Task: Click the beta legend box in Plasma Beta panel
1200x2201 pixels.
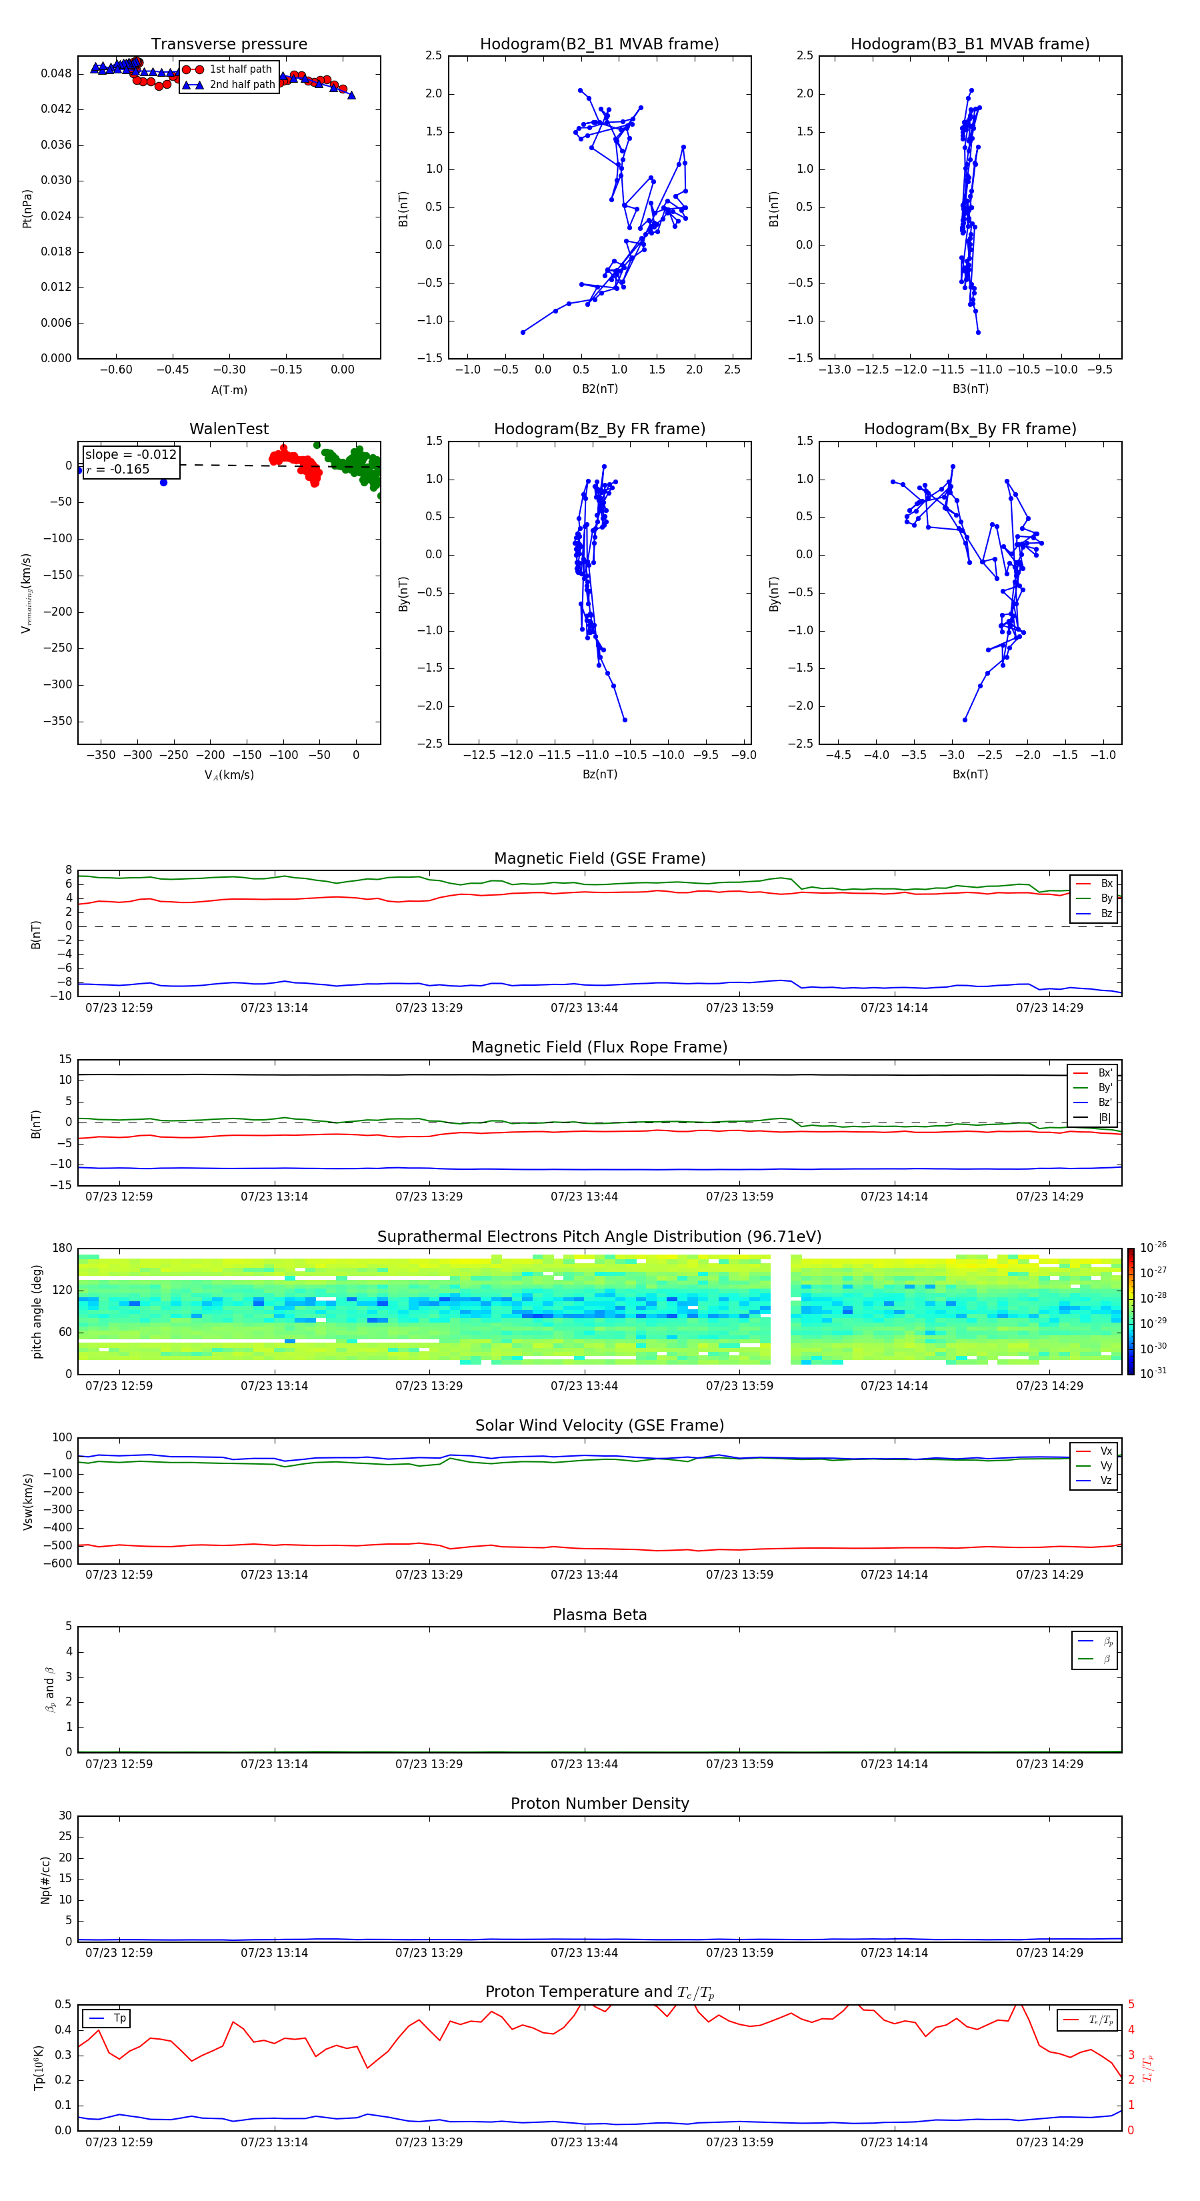Action: click(x=1095, y=1650)
